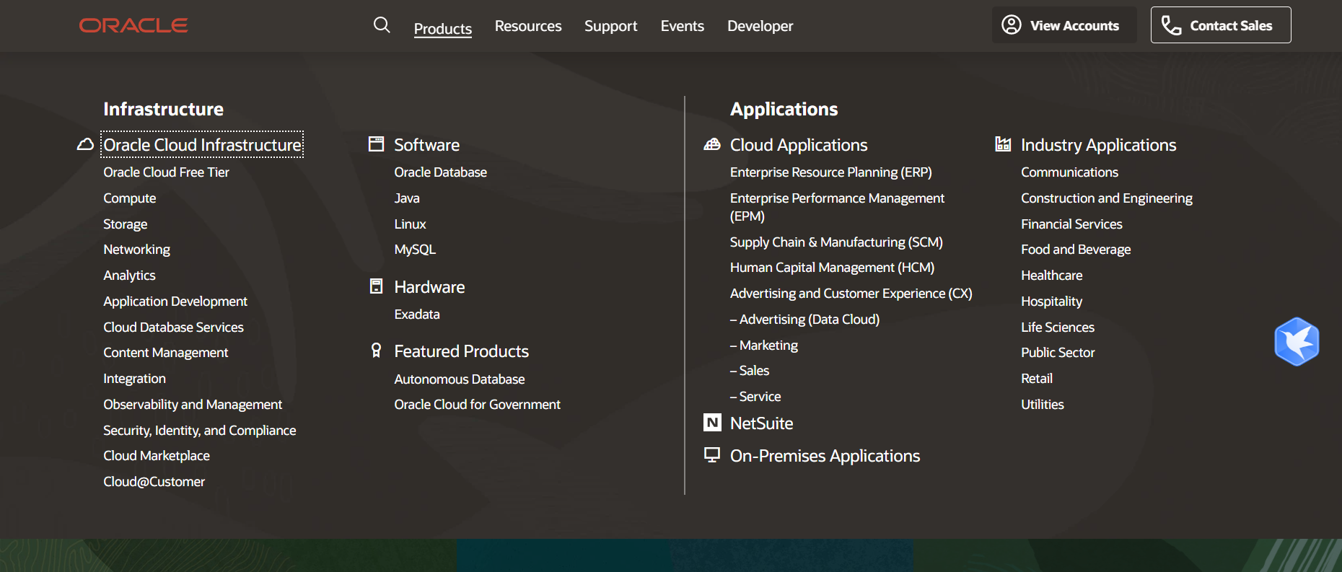Screen dimensions: 1342x572
Task: Click the Featured Products ribbon icon
Action: [x=376, y=351]
